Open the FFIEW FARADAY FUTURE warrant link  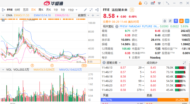point(139,26)
